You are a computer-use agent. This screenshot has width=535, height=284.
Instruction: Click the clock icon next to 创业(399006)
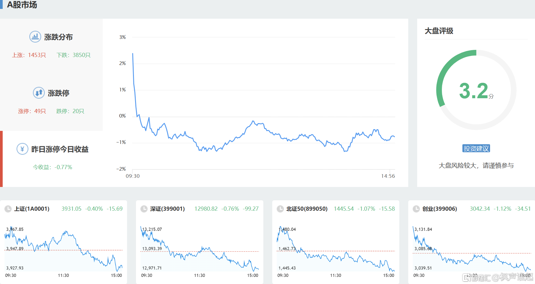[416, 209]
